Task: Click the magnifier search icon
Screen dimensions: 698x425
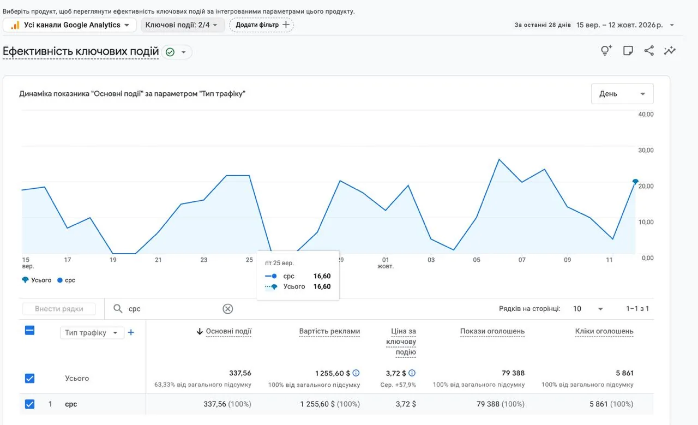Action: pyautogui.click(x=118, y=309)
